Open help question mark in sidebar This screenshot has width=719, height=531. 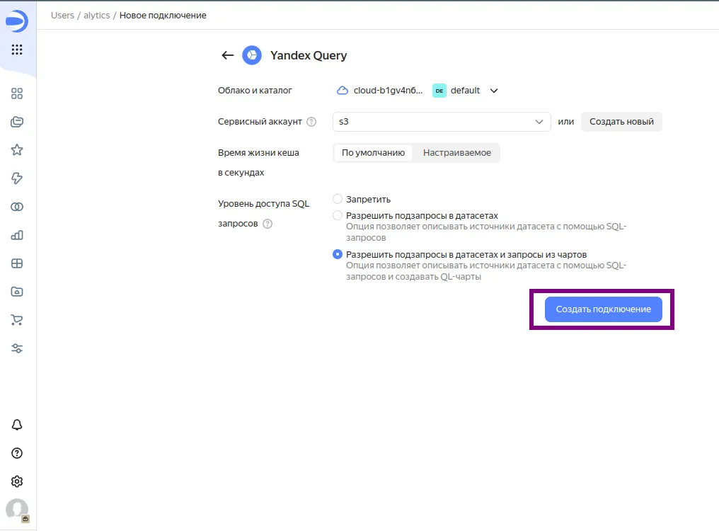(x=17, y=453)
